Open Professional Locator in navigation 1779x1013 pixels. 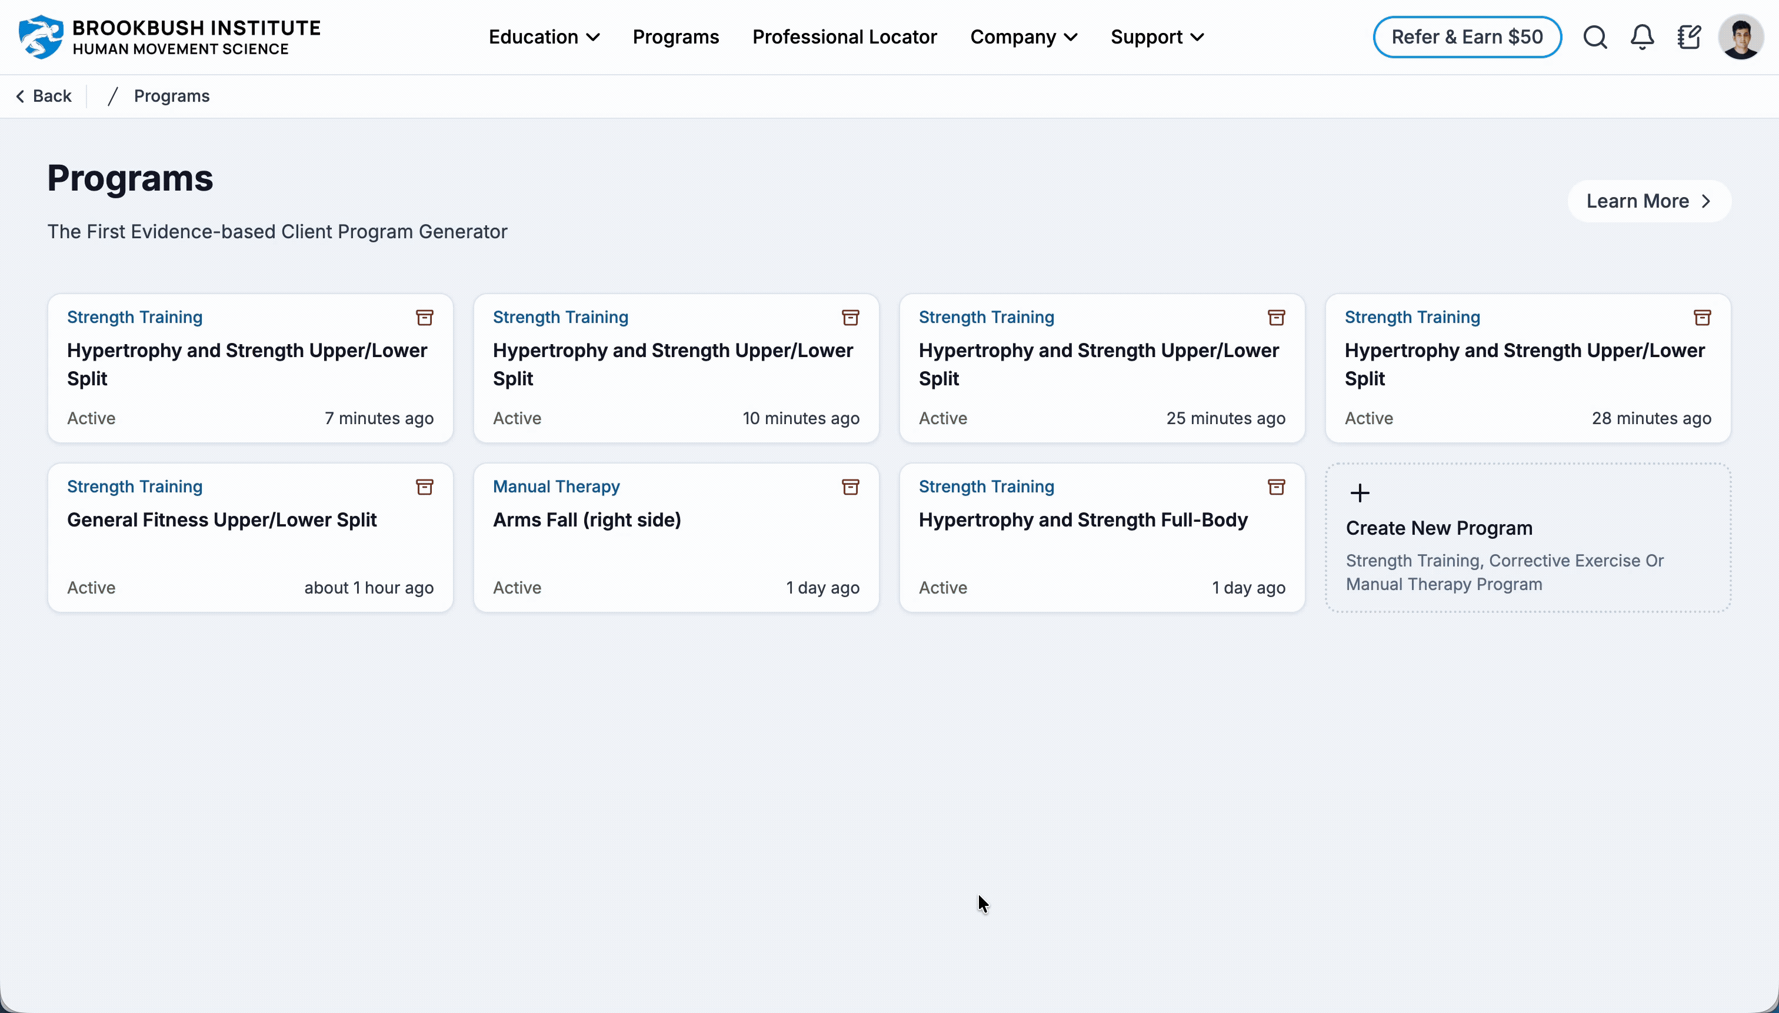tap(844, 37)
